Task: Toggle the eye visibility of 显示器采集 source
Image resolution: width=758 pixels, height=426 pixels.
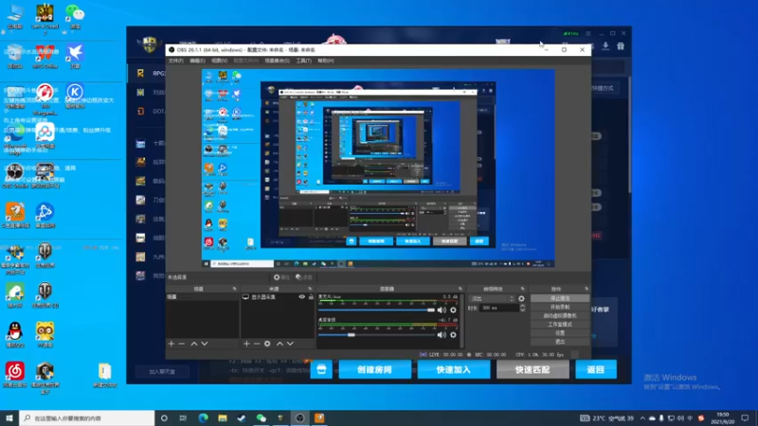Action: [x=301, y=297]
